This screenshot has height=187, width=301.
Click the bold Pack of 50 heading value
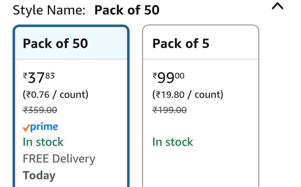tap(127, 10)
